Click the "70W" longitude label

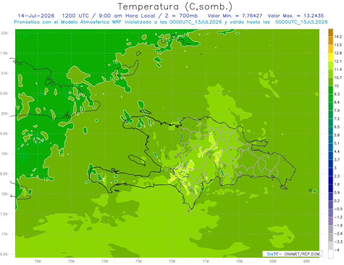(x=239, y=261)
